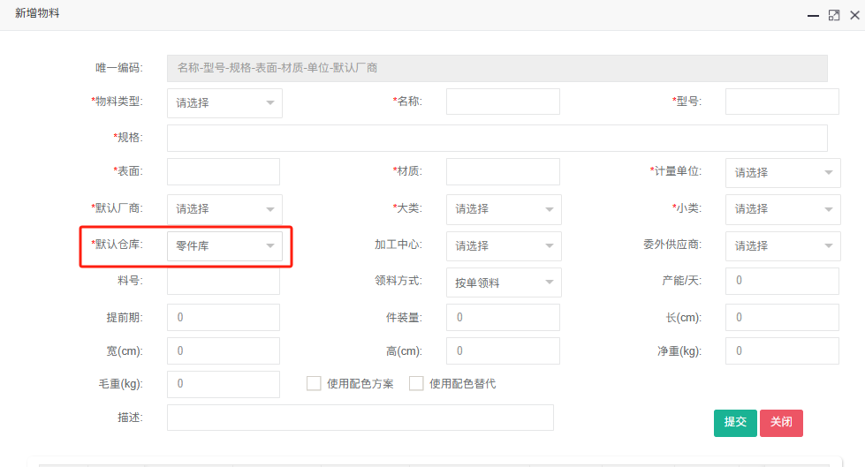Image resolution: width=865 pixels, height=467 pixels.
Task: Minimize the 新增物料 dialog
Action: pyautogui.click(x=812, y=15)
